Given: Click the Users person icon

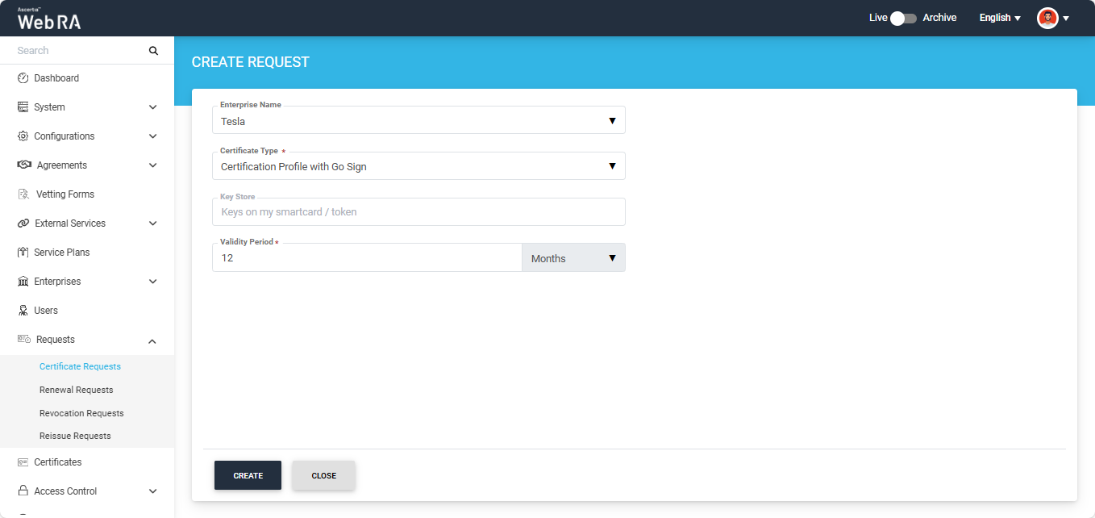Looking at the screenshot, I should [x=23, y=311].
